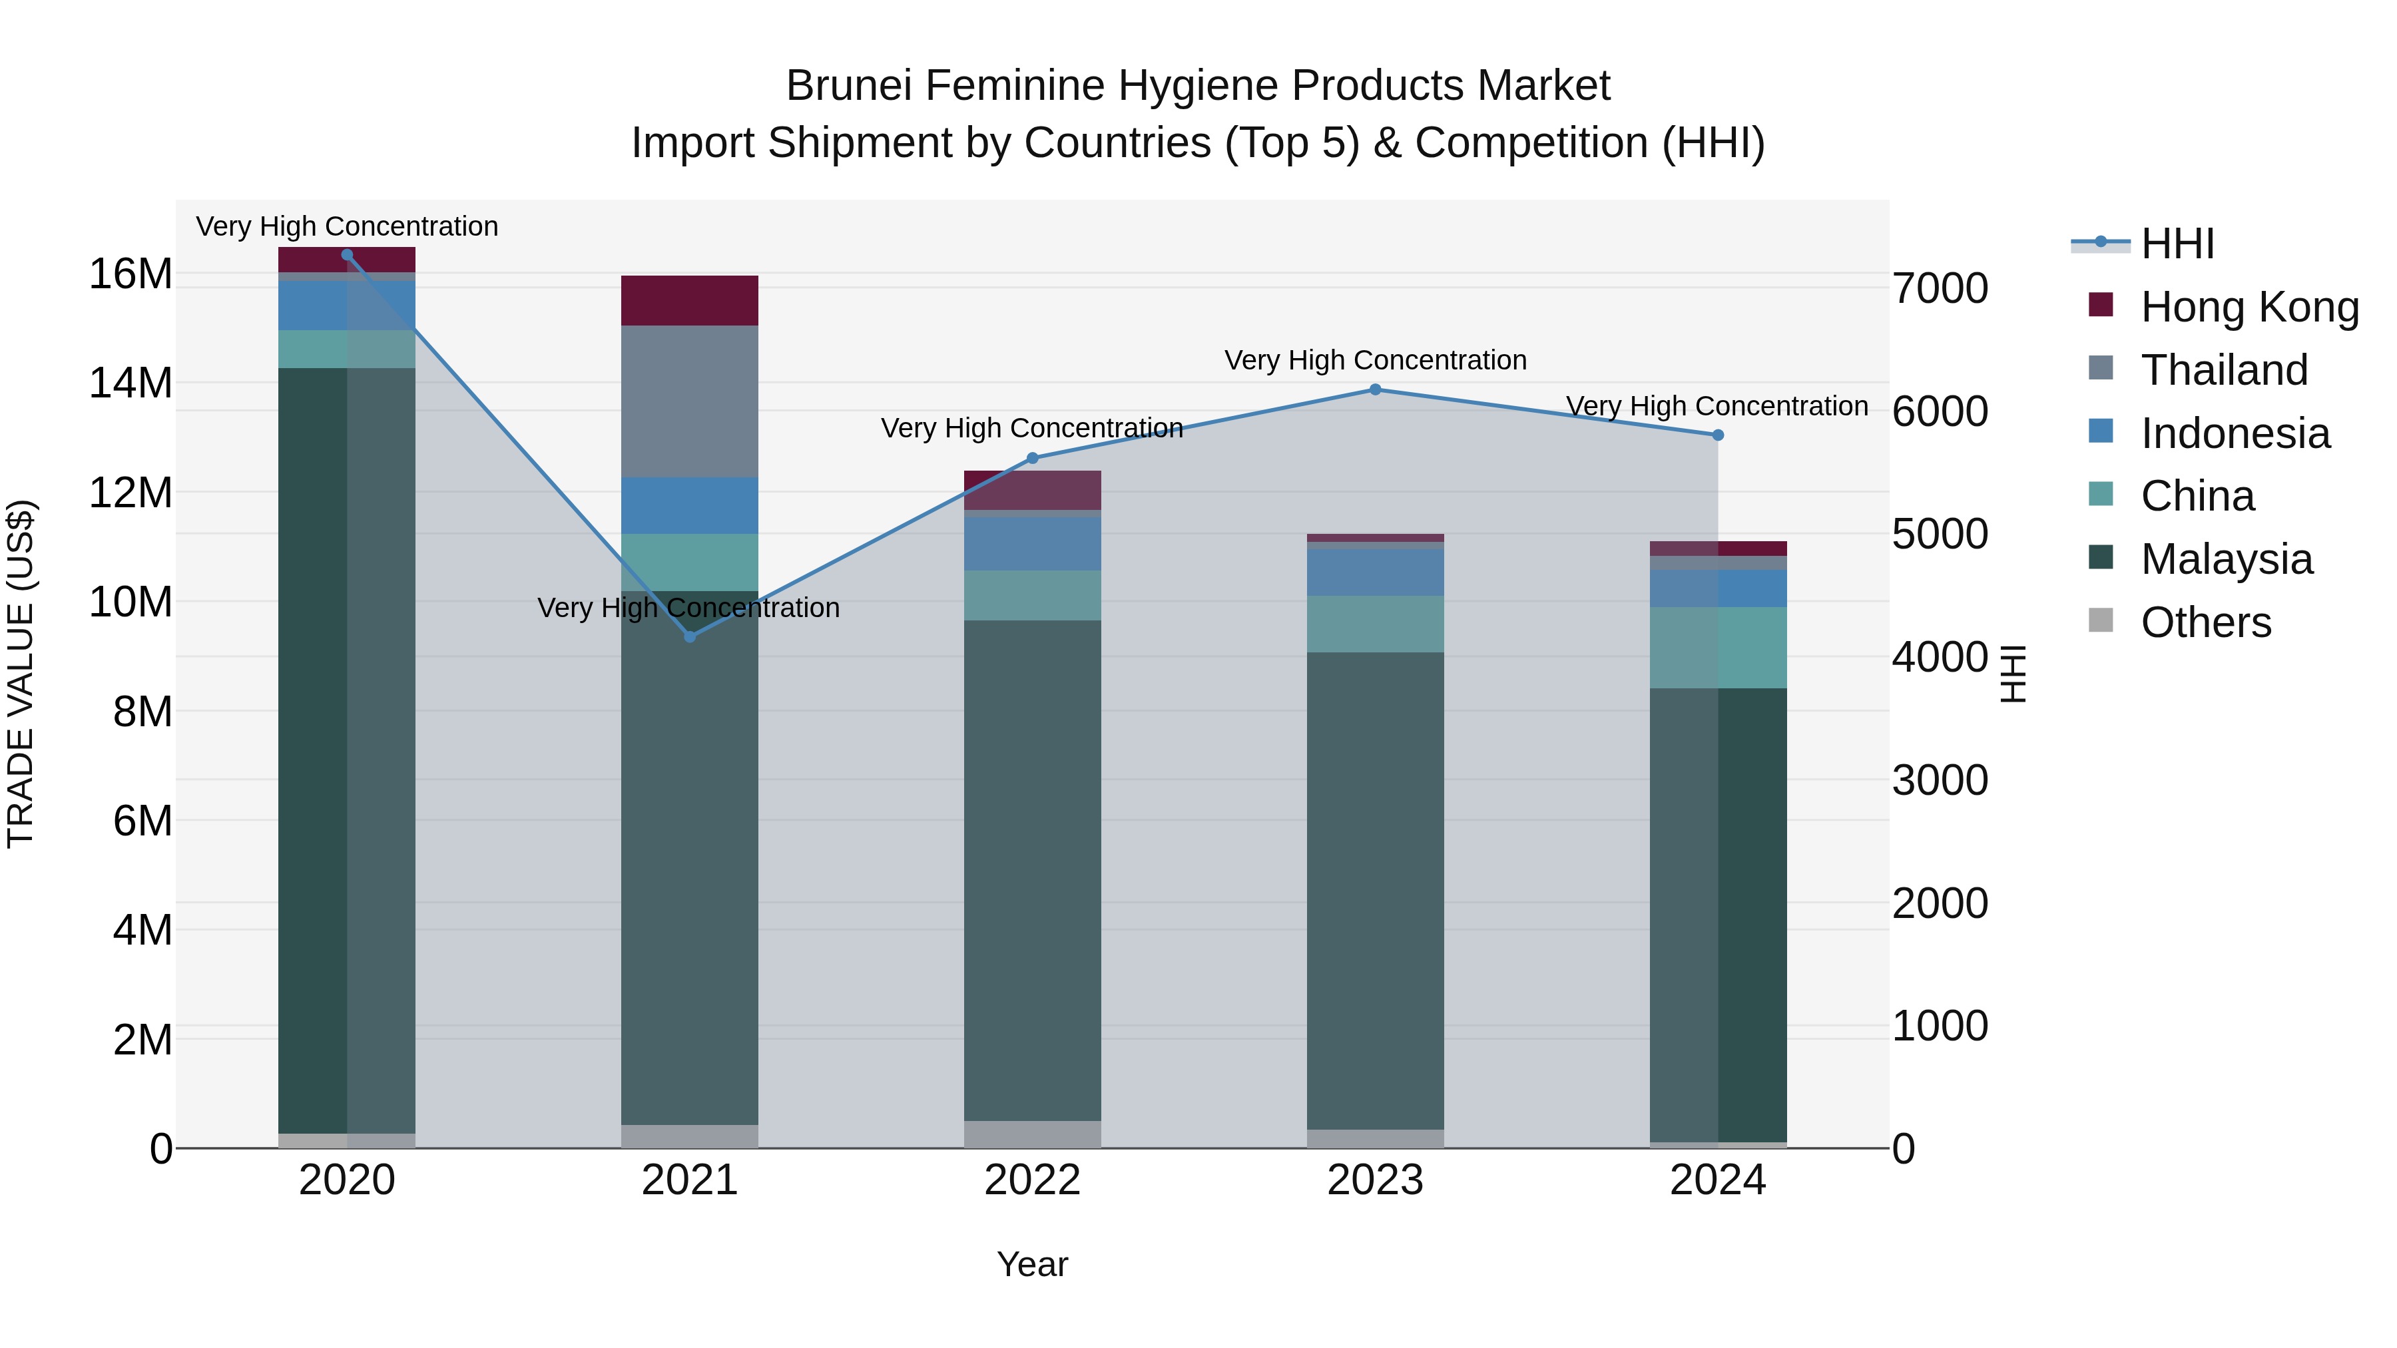The image size is (2397, 1348).
Task: Click the Very High Concentration label near 2021
Action: [688, 608]
